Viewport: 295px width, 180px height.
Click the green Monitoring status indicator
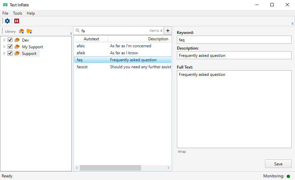pos(288,176)
